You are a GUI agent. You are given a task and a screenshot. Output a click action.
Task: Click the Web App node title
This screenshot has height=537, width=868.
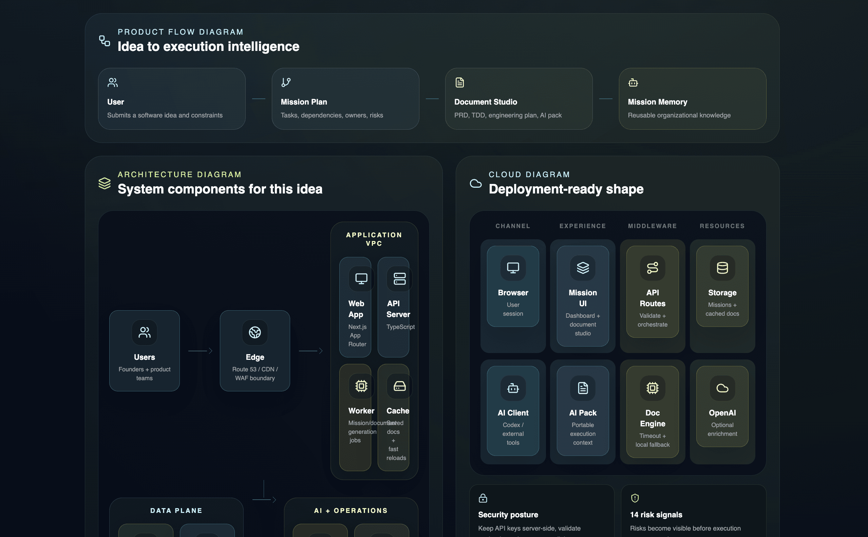point(356,309)
